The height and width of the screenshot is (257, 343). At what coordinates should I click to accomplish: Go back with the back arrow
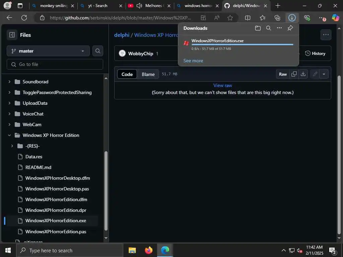tap(9, 18)
